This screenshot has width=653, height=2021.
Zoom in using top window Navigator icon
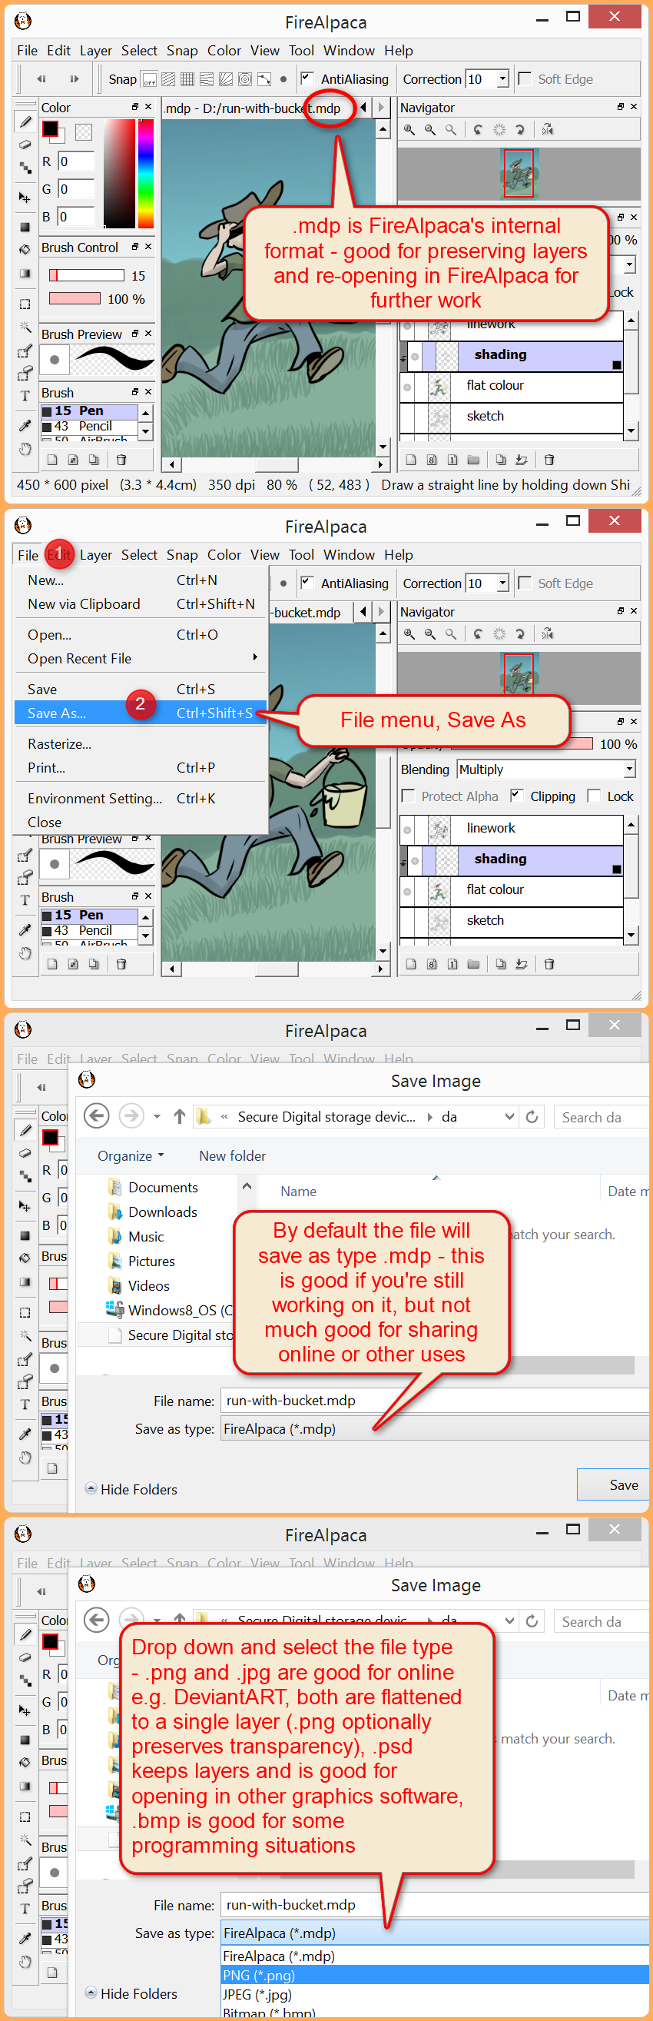click(409, 129)
